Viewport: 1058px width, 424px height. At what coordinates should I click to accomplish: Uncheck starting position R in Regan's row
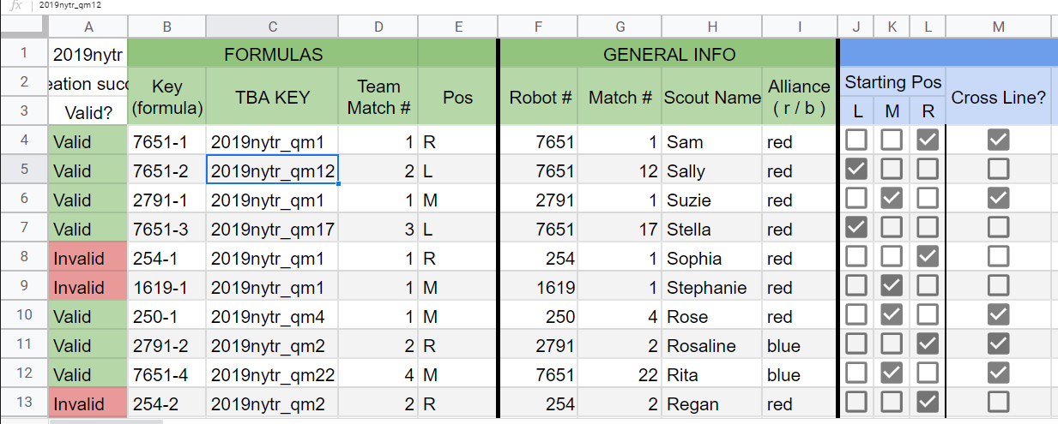[x=928, y=403]
